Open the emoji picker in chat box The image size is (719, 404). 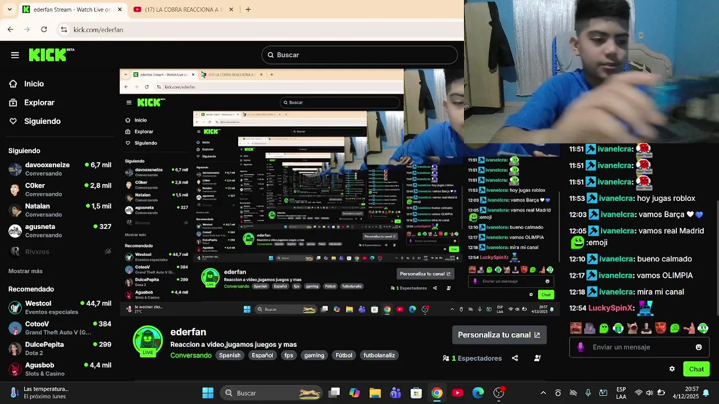[699, 347]
